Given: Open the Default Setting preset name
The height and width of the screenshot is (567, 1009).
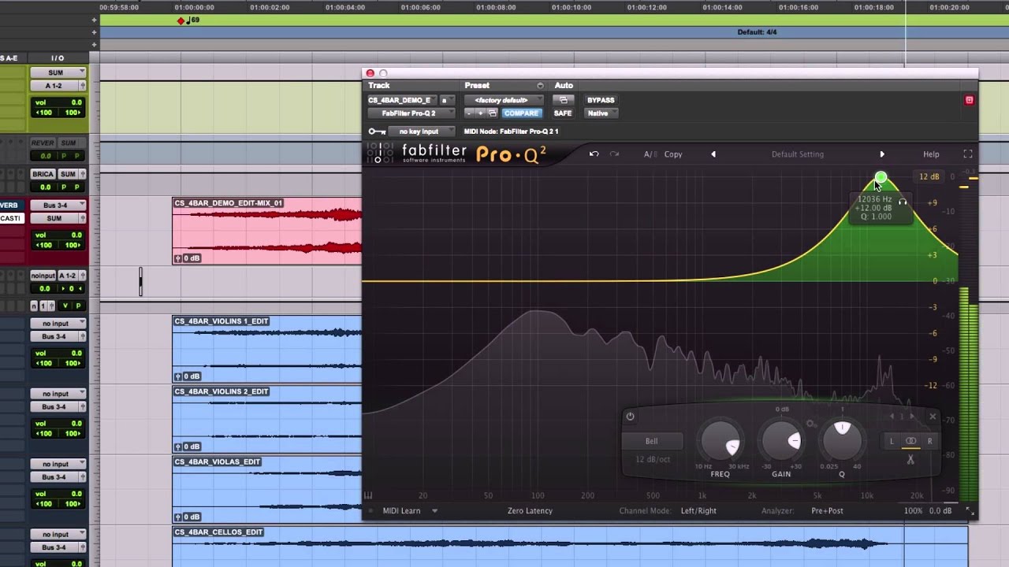Looking at the screenshot, I should click(797, 154).
